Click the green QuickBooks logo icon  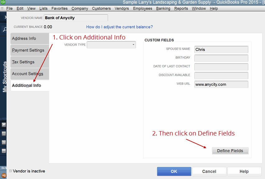click(3, 2)
